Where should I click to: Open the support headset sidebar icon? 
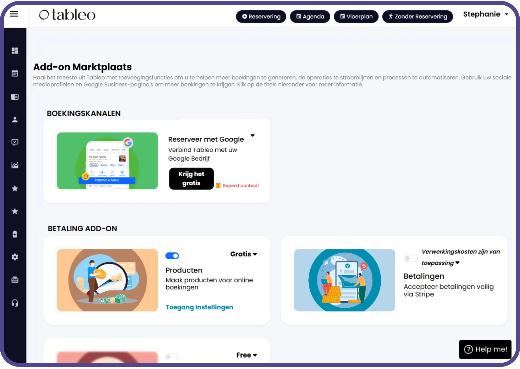pos(15,303)
